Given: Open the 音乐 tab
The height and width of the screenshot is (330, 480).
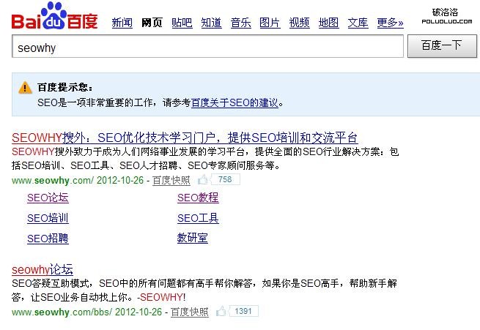Looking at the screenshot, I should coord(240,23).
